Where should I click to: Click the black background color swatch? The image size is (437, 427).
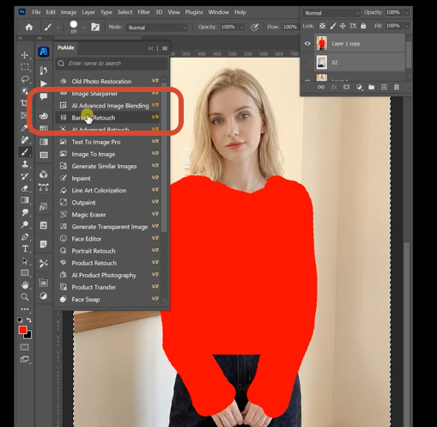click(x=29, y=336)
